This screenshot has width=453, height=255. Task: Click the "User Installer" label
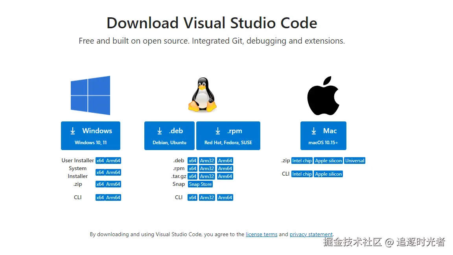(78, 160)
